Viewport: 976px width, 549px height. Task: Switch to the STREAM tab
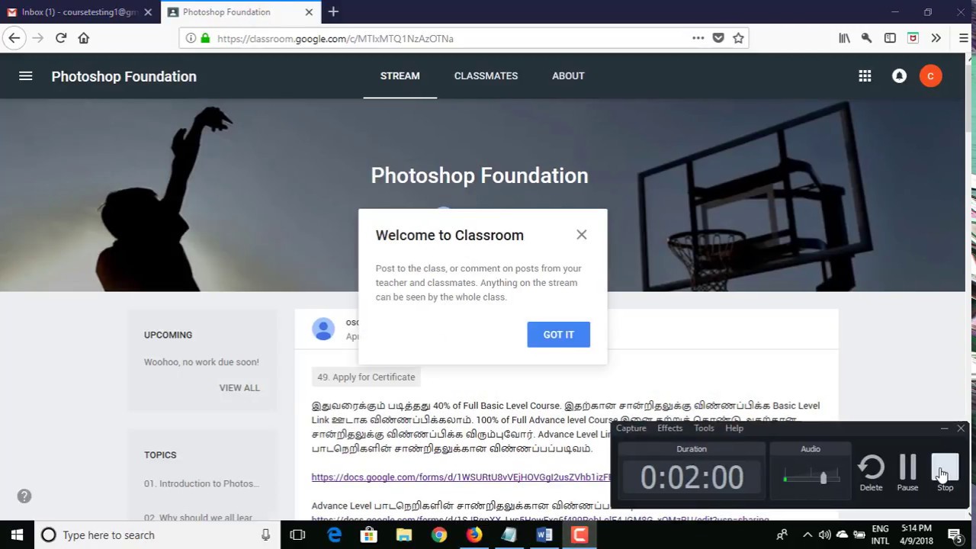coord(400,75)
